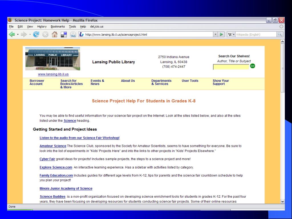292x219 pixels.
Task: Open Events & News navigation link
Action: click(97, 82)
